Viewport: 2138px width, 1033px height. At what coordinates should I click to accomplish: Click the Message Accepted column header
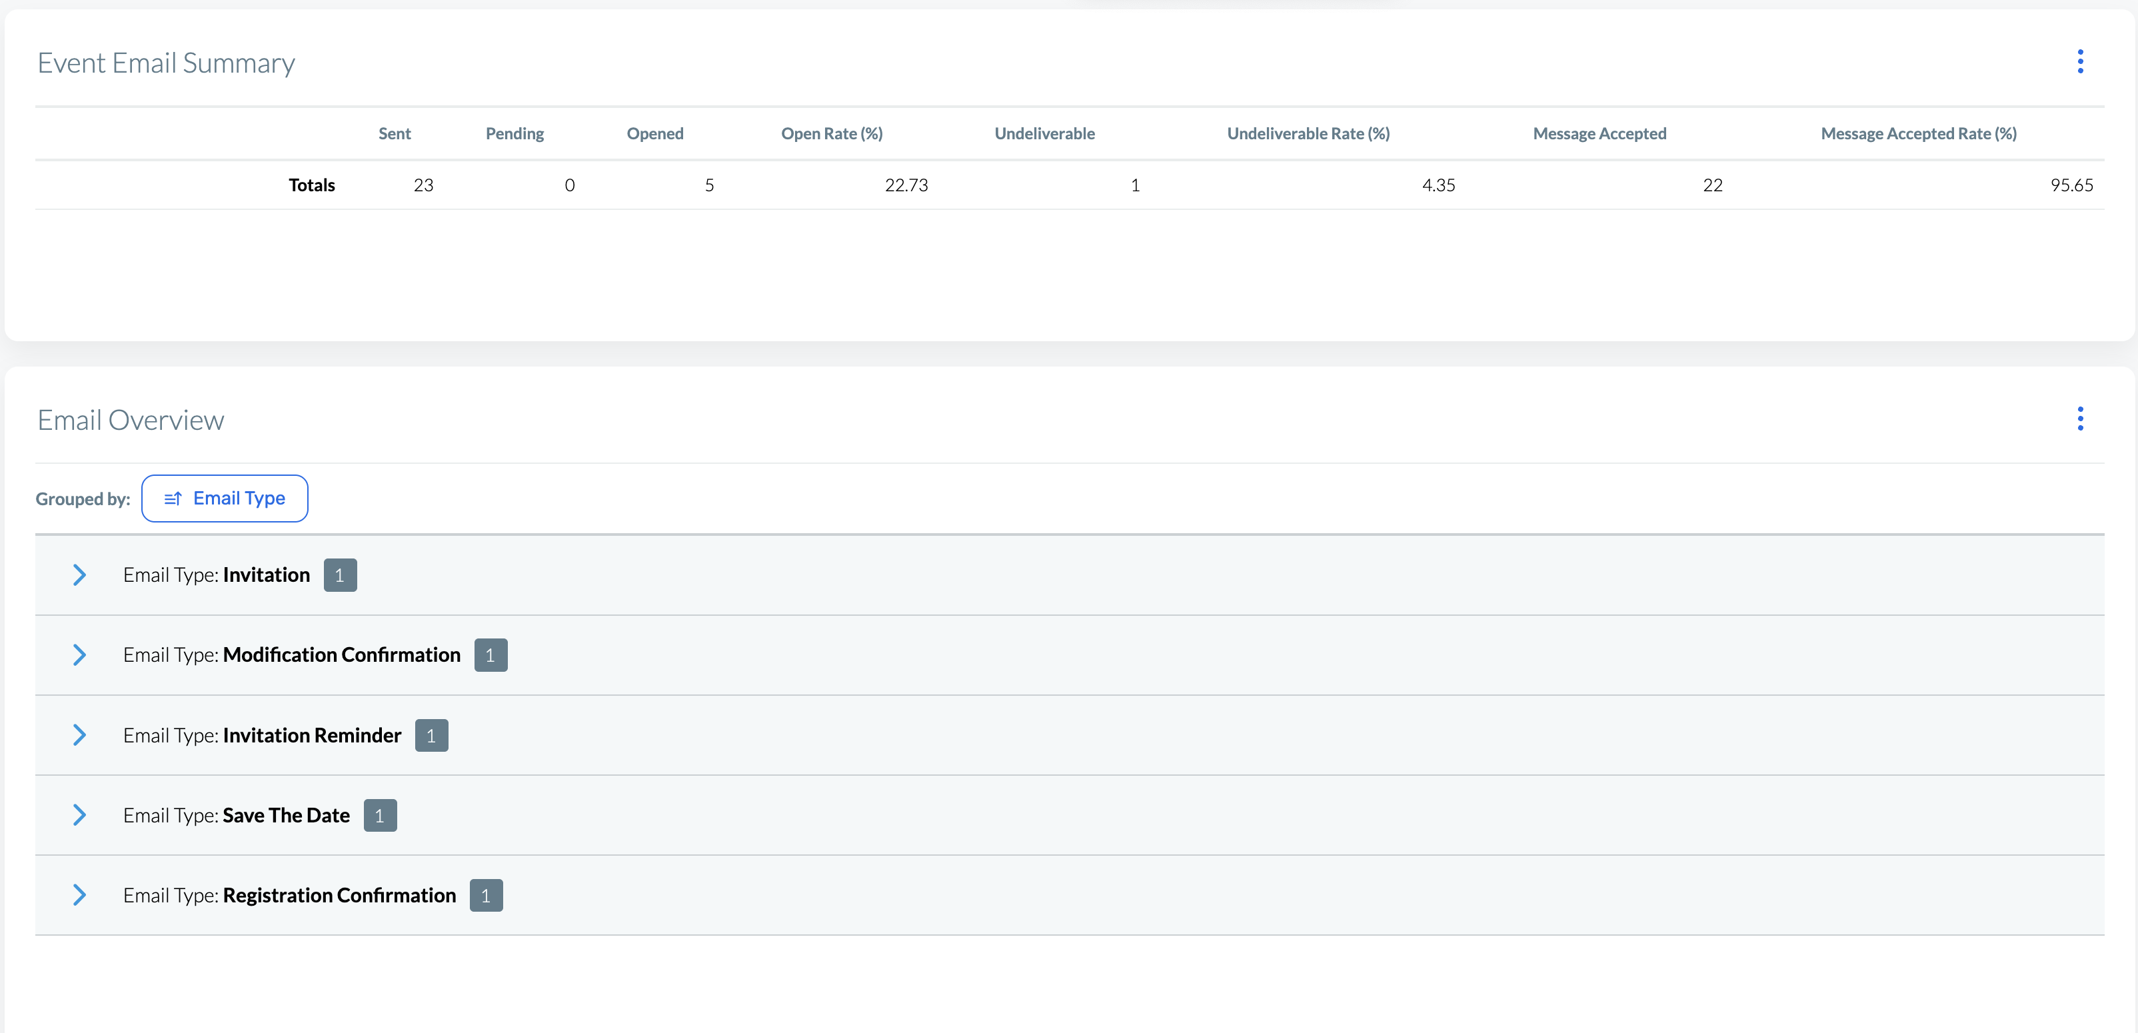point(1600,133)
